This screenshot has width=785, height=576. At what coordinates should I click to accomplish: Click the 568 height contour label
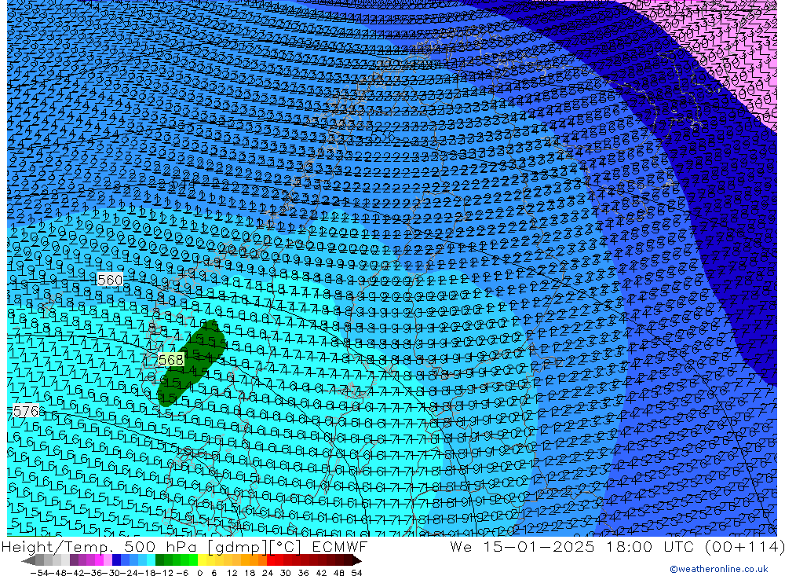click(x=170, y=360)
